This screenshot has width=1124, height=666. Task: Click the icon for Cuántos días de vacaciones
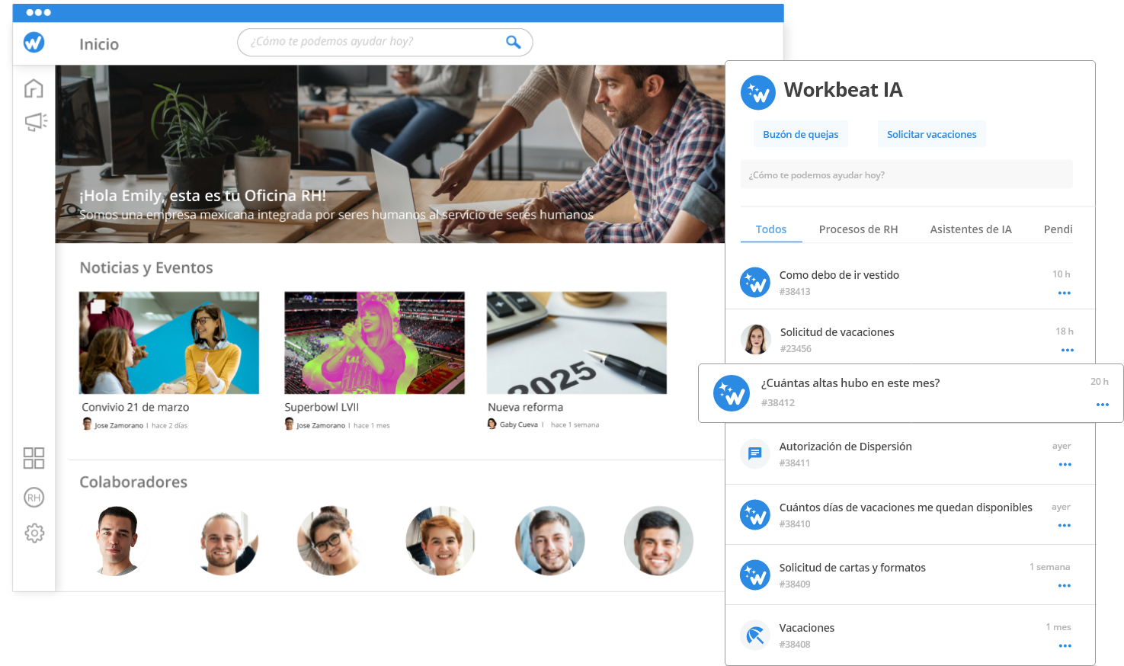click(755, 514)
